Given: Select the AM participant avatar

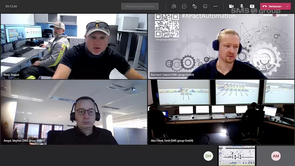Looking at the screenshot, I should click(276, 156).
